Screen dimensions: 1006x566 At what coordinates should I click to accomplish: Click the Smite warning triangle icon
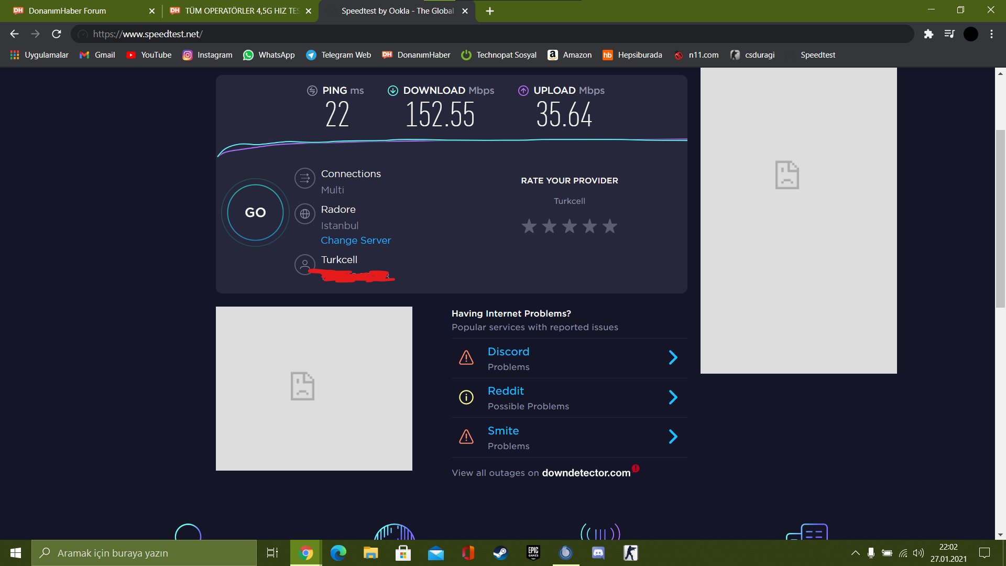point(466,437)
